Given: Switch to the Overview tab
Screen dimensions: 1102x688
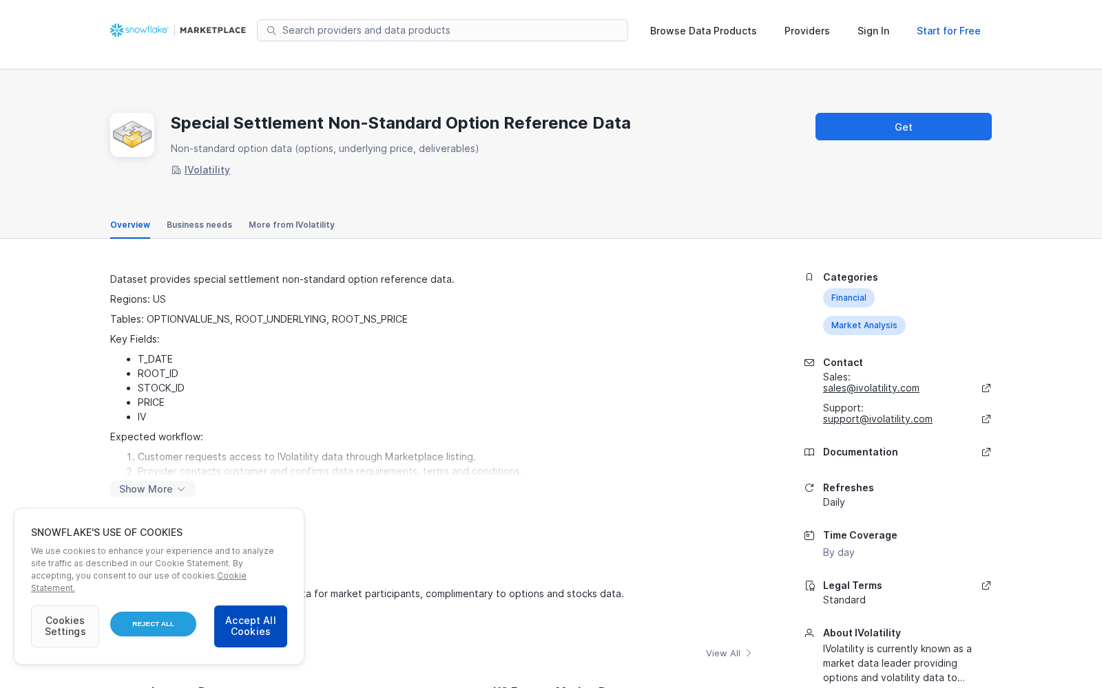Looking at the screenshot, I should point(130,225).
